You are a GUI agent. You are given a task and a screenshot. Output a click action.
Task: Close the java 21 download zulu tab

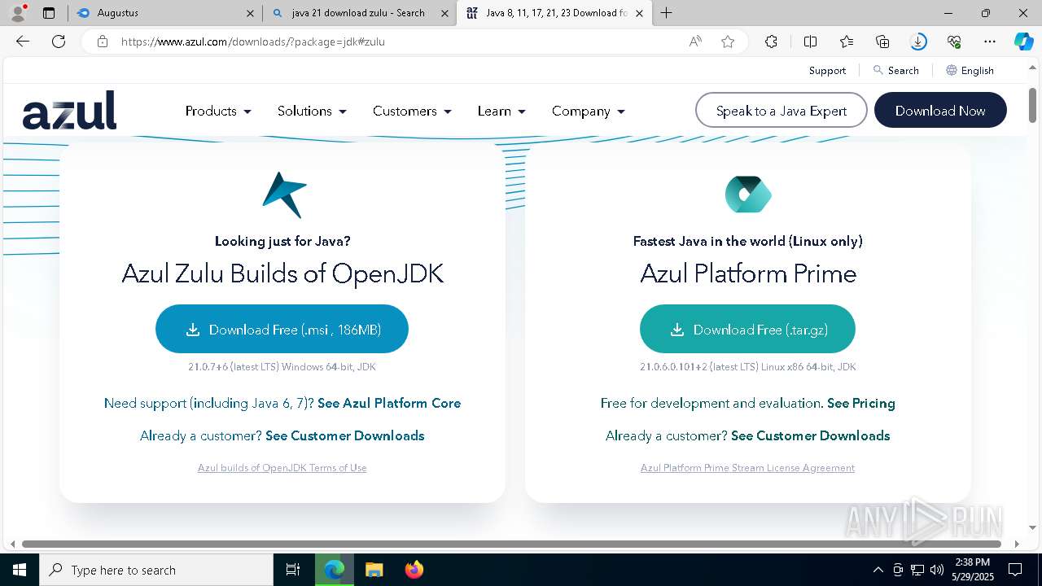pos(444,13)
